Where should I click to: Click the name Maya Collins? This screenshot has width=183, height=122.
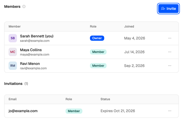[31, 50]
